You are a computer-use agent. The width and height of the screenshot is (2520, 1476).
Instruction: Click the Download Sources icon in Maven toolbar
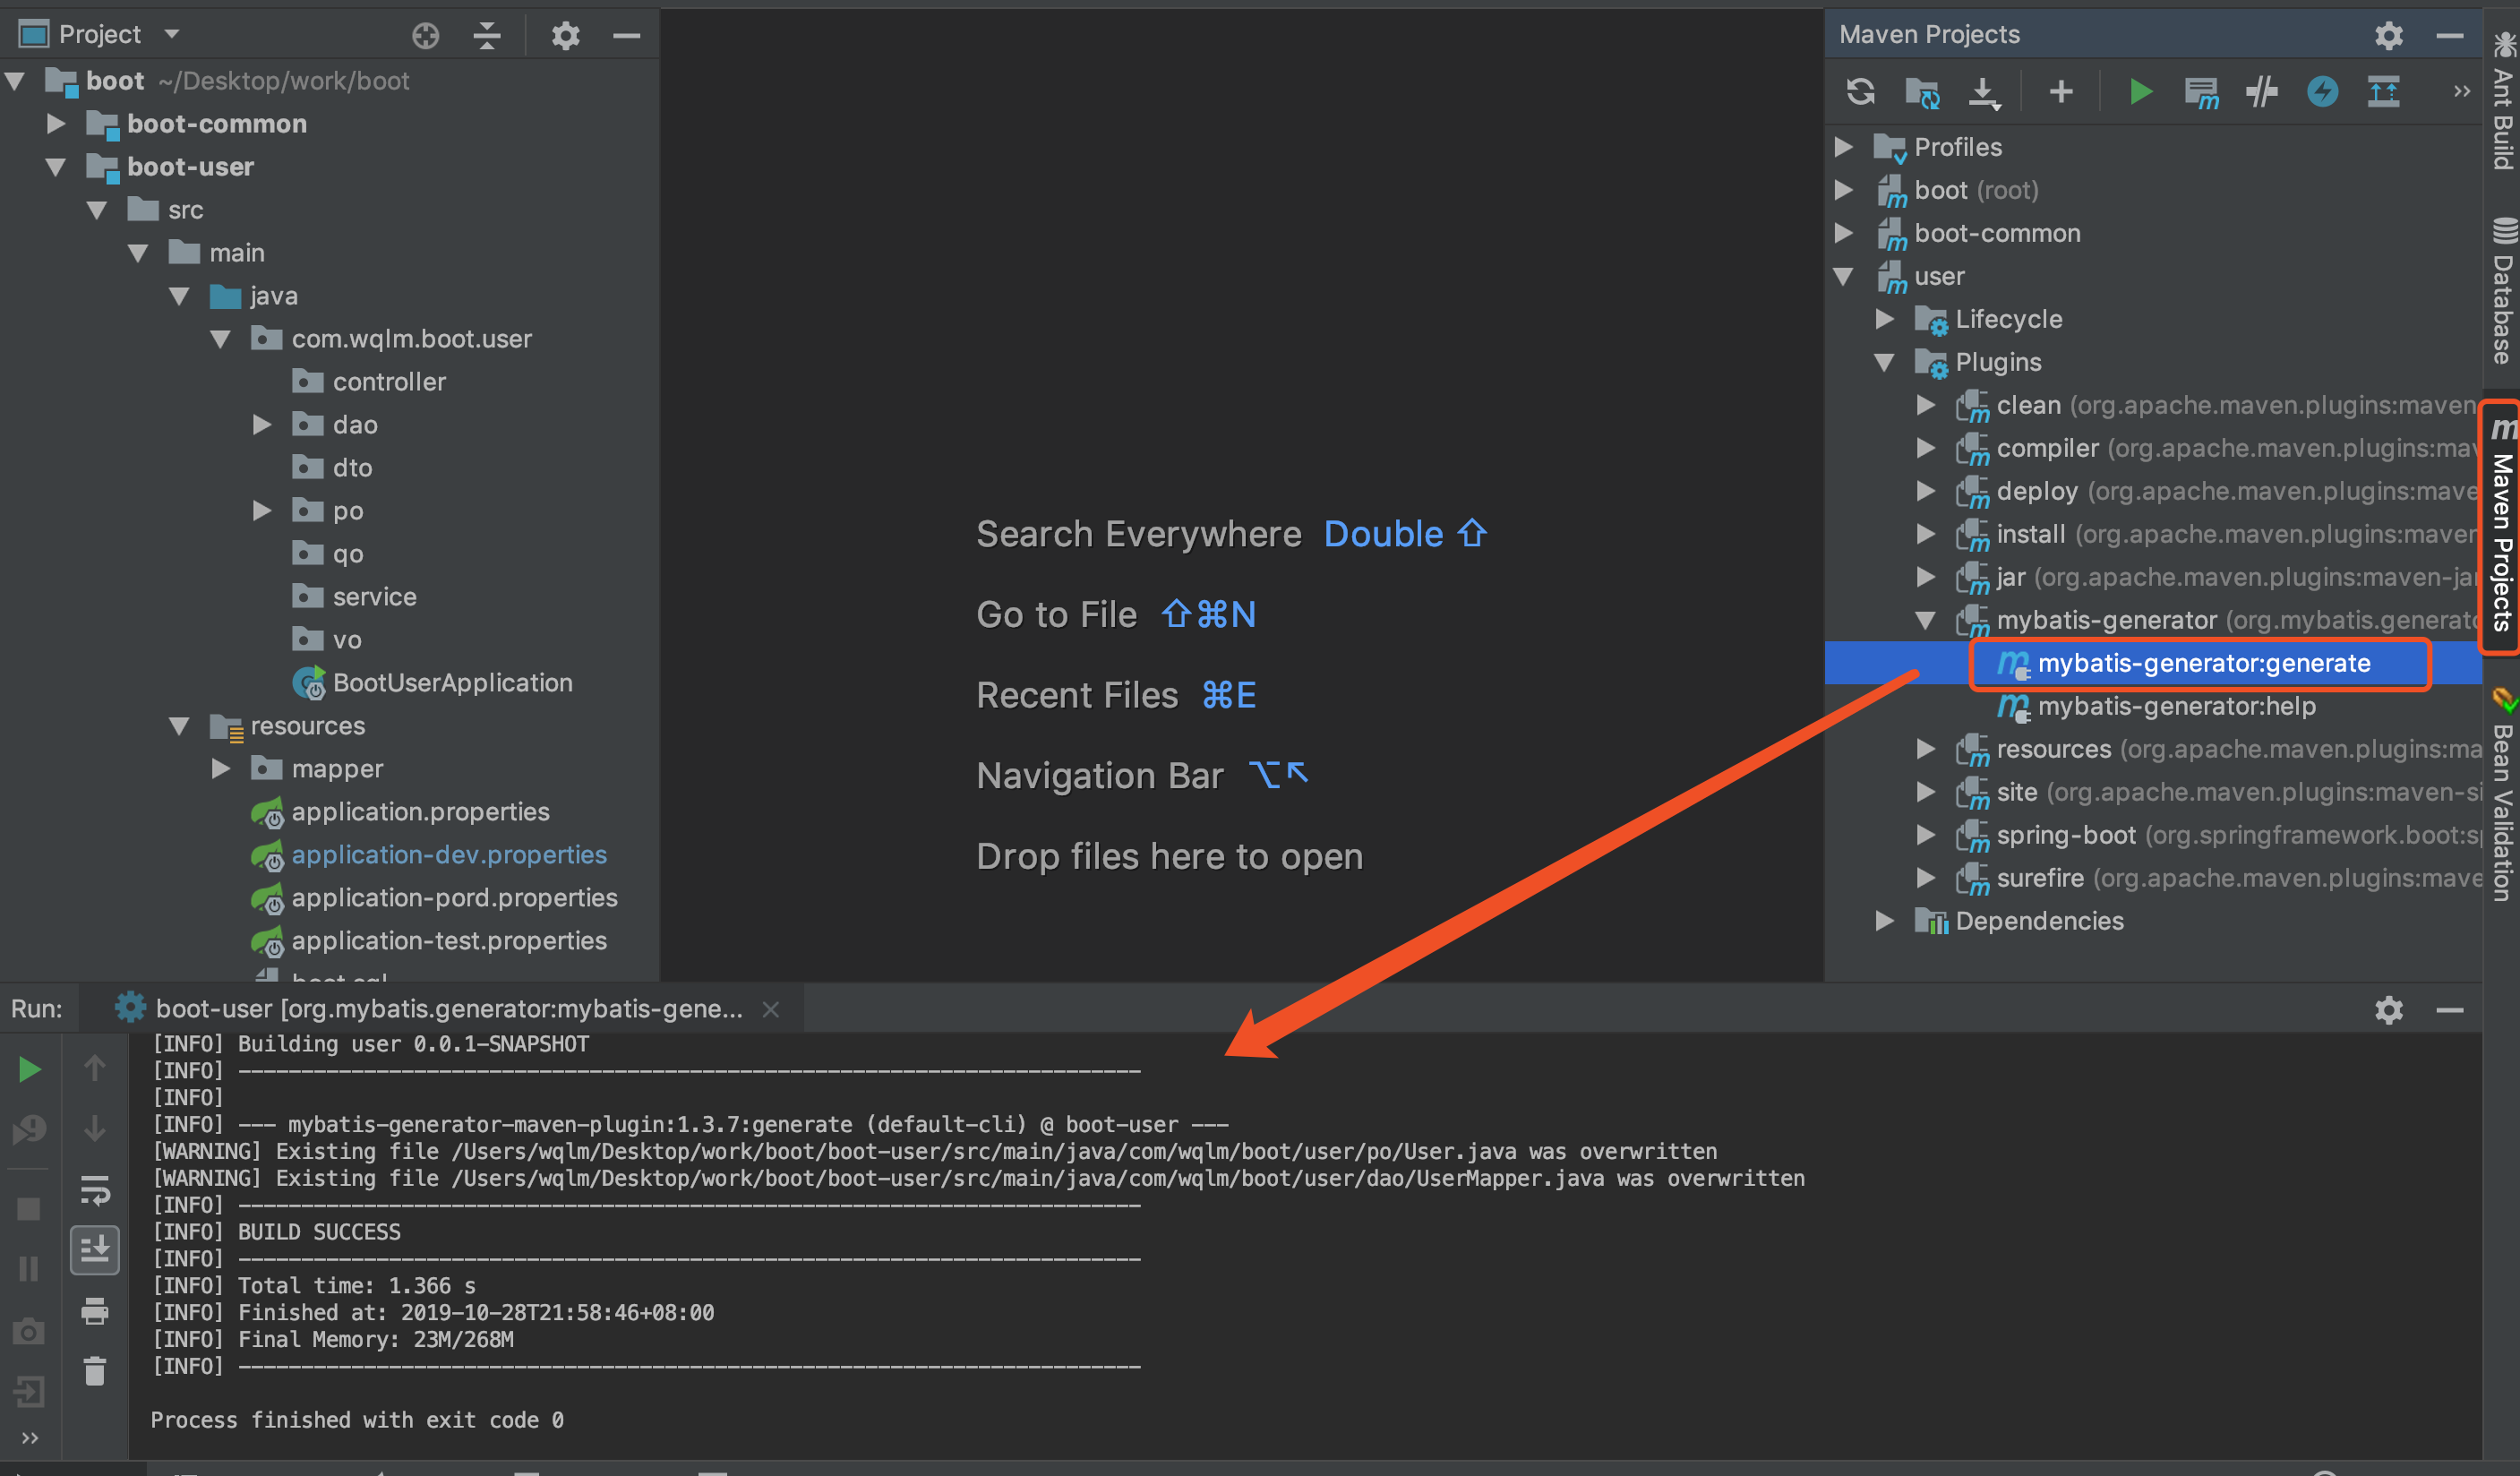[1983, 92]
